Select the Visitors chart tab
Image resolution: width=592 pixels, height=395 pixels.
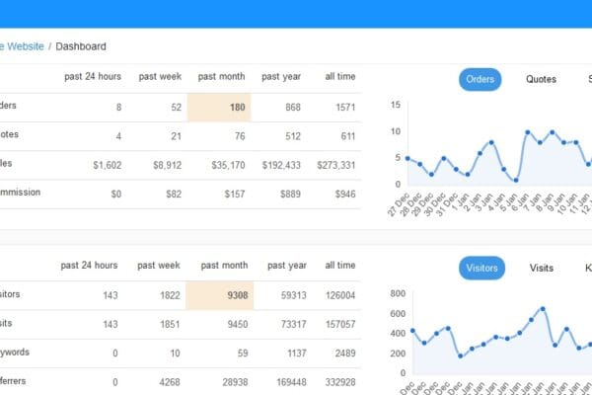481,268
